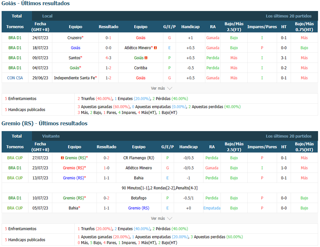Select Total tab in Goiás table
This screenshot has width=320, height=247.
17,16
